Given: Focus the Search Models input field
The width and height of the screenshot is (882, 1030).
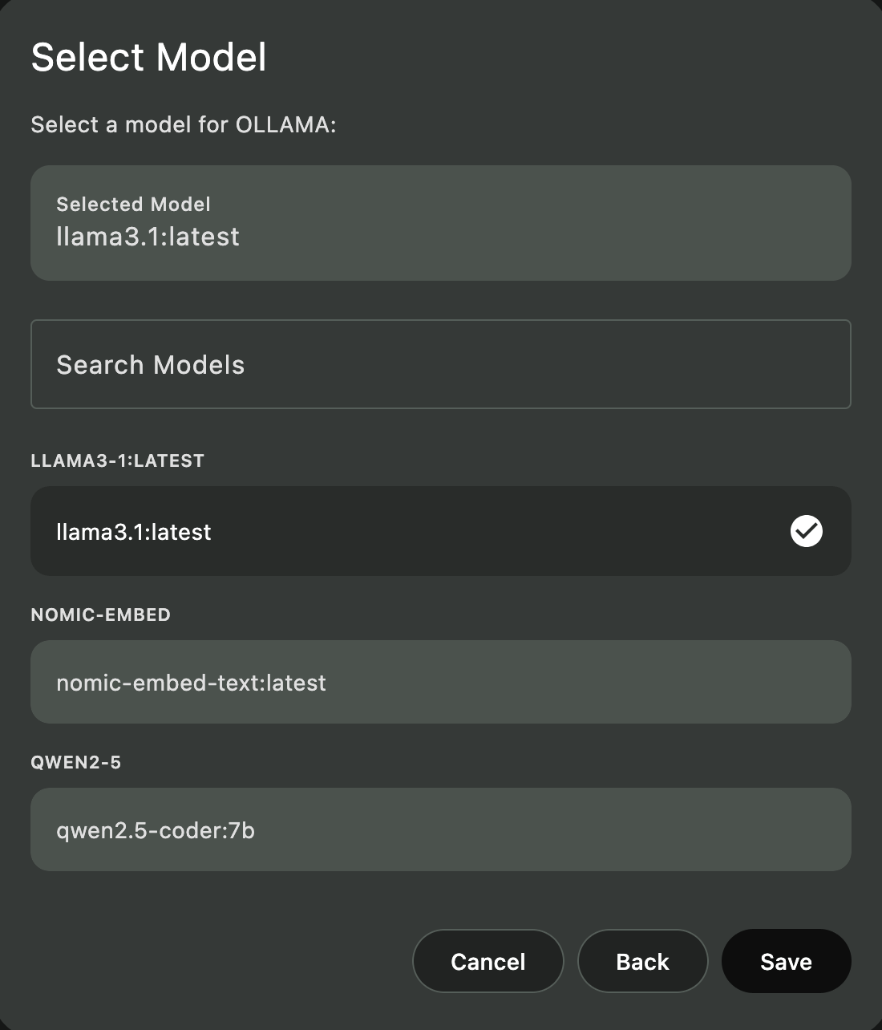Looking at the screenshot, I should pos(439,364).
